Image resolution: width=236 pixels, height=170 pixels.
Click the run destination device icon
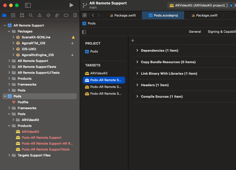pos(231,5)
